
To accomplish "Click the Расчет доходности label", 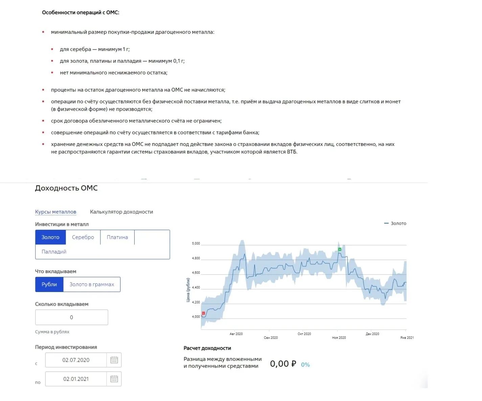I will click(207, 348).
